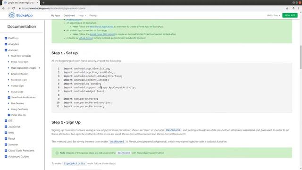Follow the New Parse App tutorial link

101,26
